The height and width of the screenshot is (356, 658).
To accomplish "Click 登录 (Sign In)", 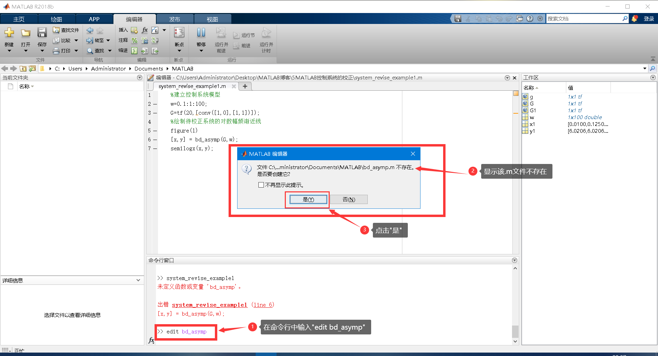I will pyautogui.click(x=649, y=19).
